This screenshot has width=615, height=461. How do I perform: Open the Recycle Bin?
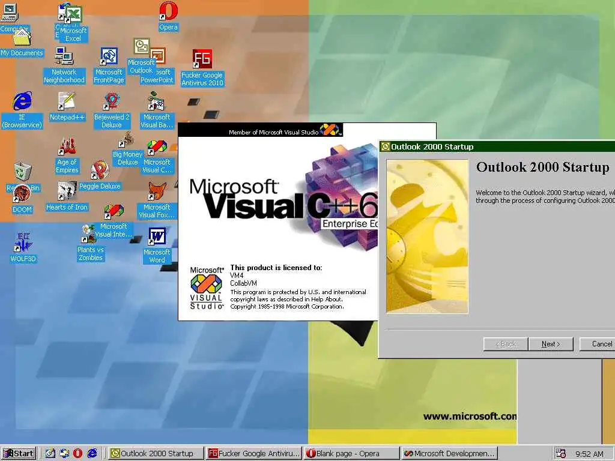pos(23,177)
